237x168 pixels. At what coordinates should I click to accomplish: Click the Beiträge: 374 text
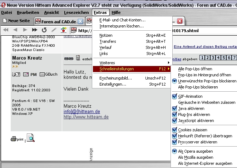click(x=24, y=86)
